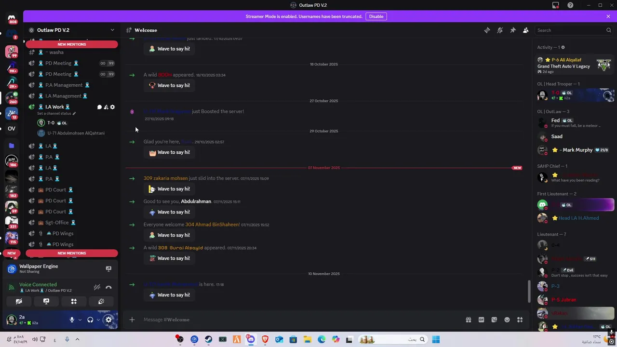The height and width of the screenshot is (347, 617).
Task: Open microphone input options arrow
Action: 80,320
